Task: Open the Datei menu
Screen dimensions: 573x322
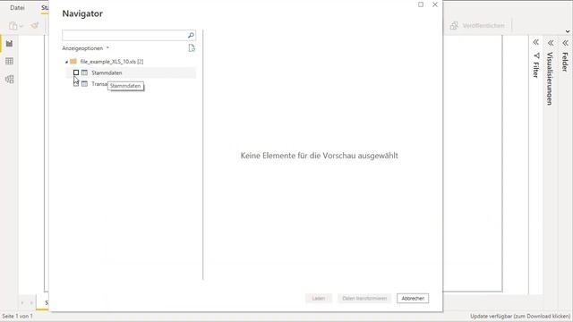Action: (17, 7)
